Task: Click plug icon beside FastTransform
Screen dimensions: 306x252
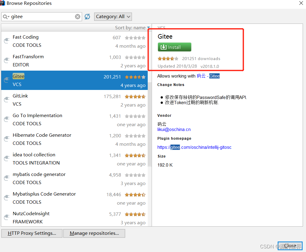Action: tap(7, 60)
